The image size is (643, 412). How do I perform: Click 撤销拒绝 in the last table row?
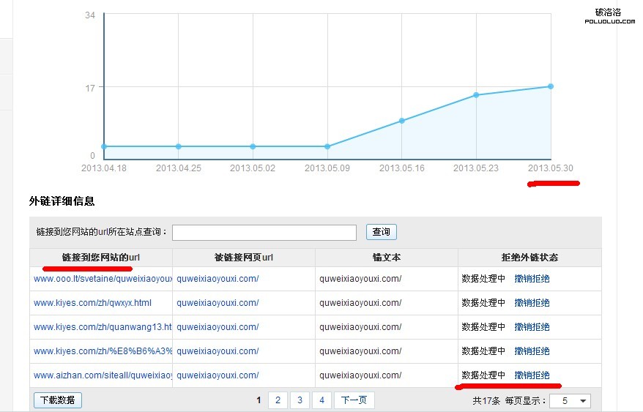coord(532,375)
